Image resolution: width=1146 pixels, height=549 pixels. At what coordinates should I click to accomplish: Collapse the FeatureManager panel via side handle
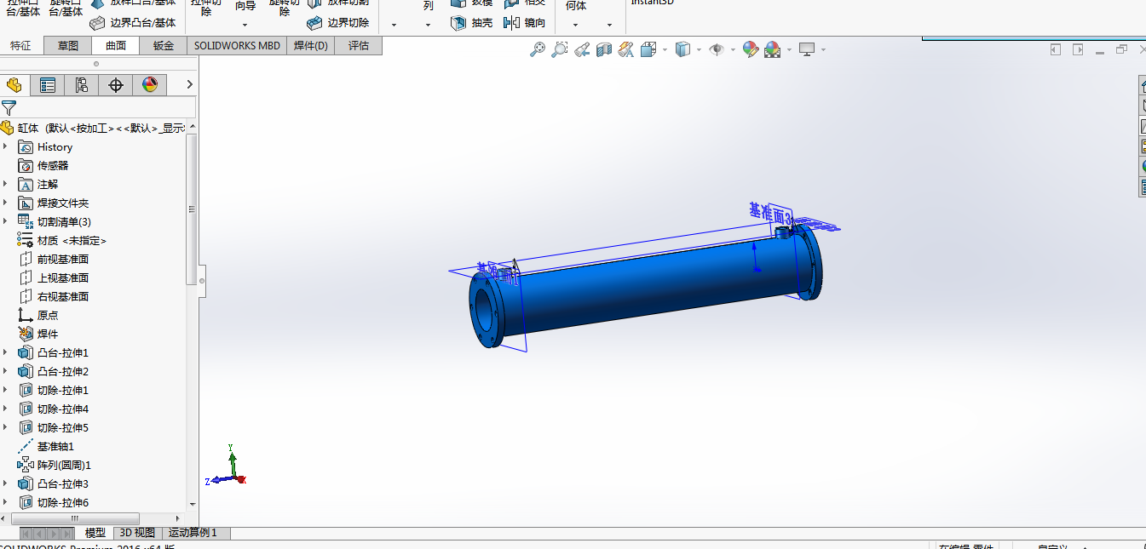202,281
